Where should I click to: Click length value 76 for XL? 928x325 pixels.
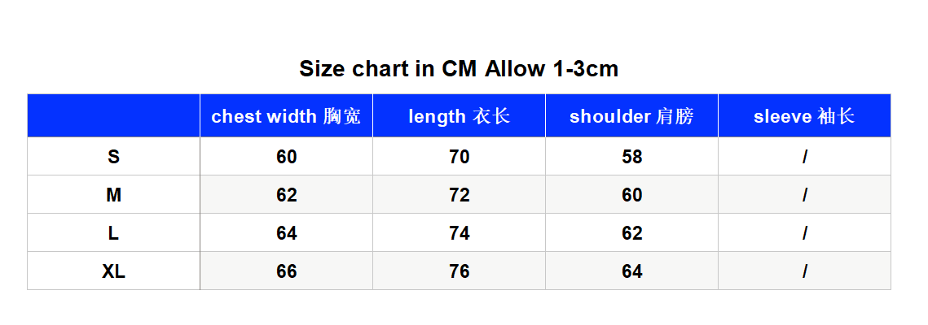pyautogui.click(x=460, y=271)
